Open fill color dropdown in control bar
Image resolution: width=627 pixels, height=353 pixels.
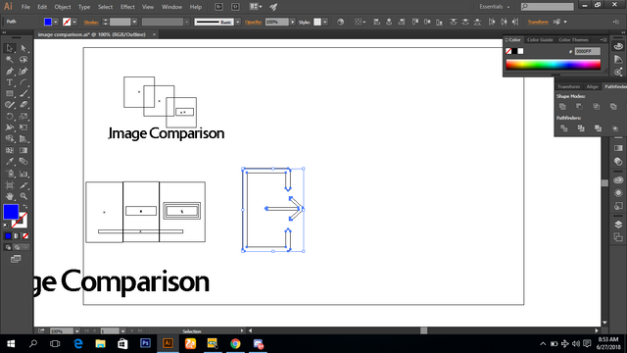pyautogui.click(x=56, y=22)
